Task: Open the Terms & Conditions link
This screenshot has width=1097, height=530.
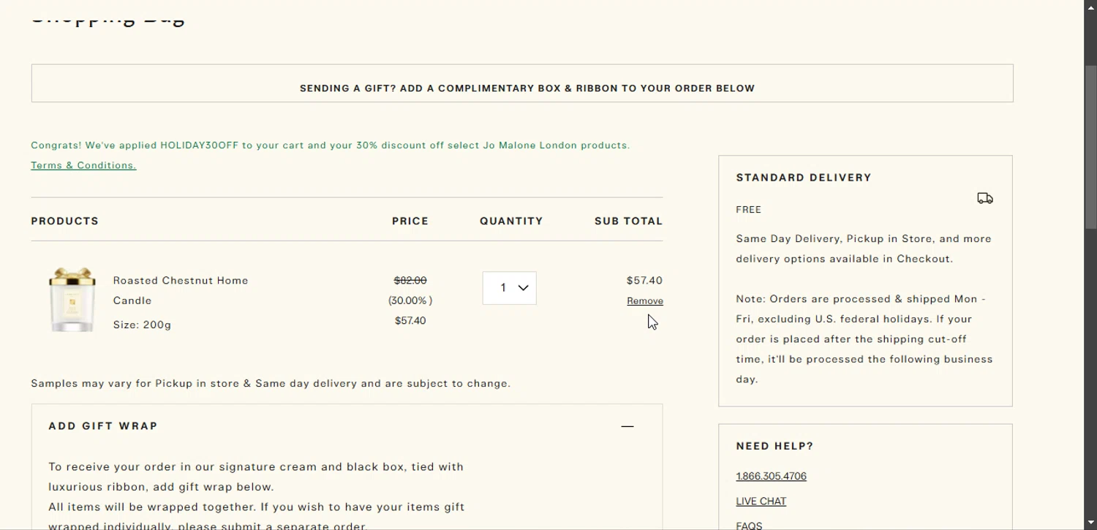Action: [83, 165]
